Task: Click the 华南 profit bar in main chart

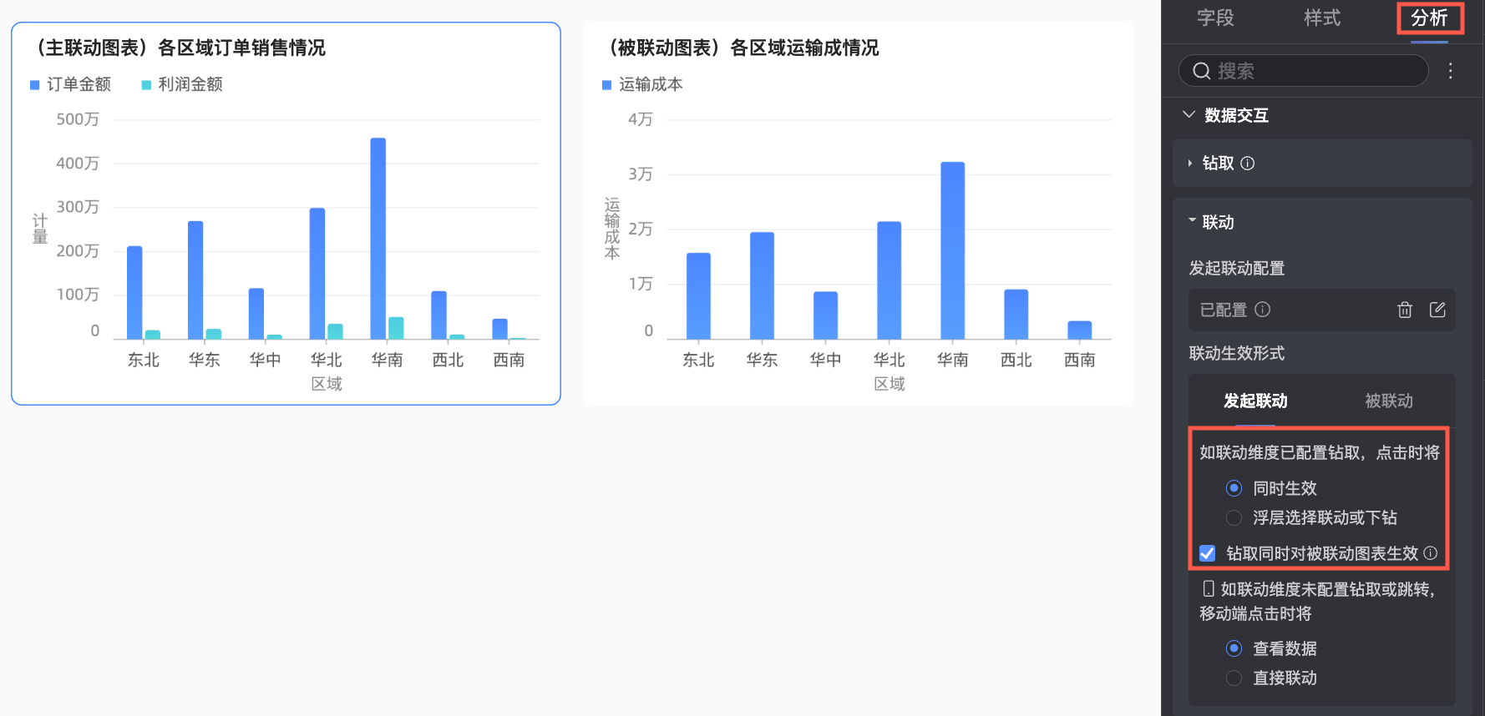Action: coord(396,328)
